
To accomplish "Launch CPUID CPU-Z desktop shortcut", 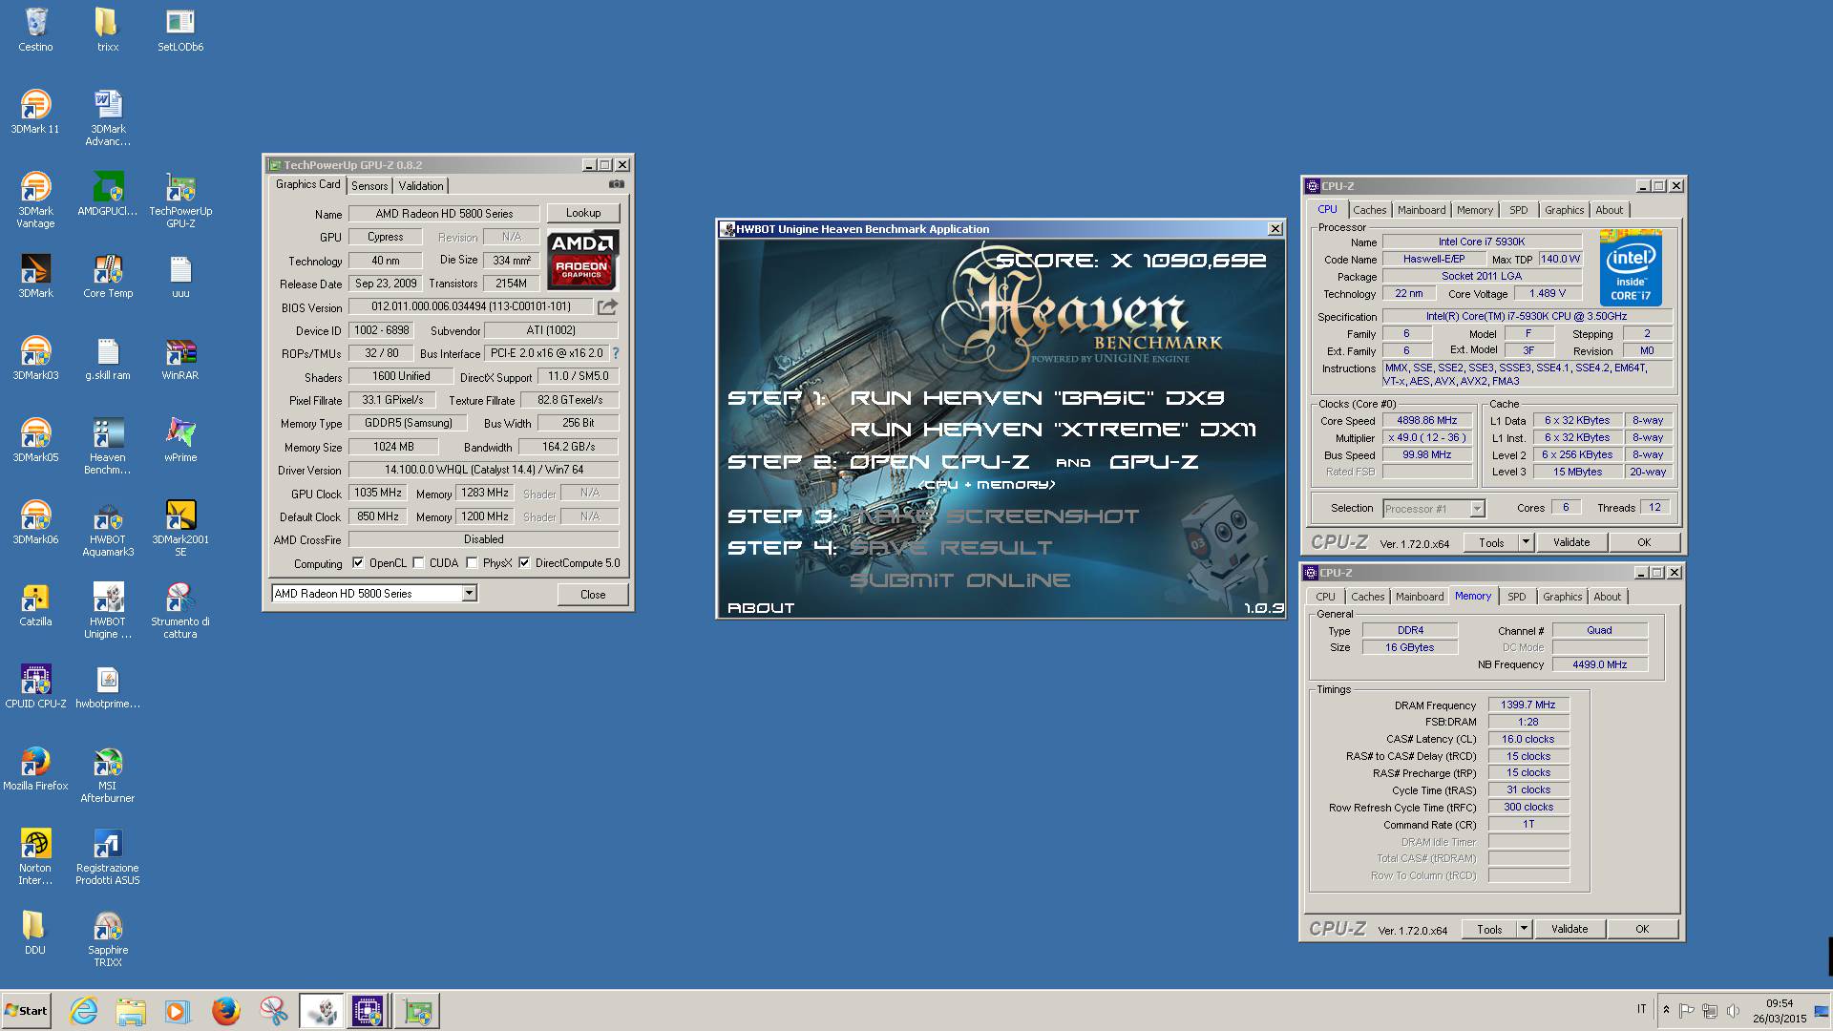I will tap(35, 686).
